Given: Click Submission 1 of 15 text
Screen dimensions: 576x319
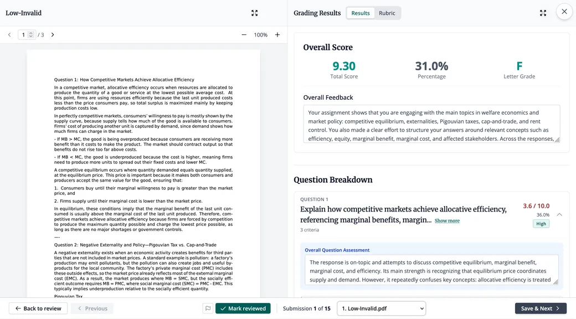Looking at the screenshot, I should tap(306, 308).
